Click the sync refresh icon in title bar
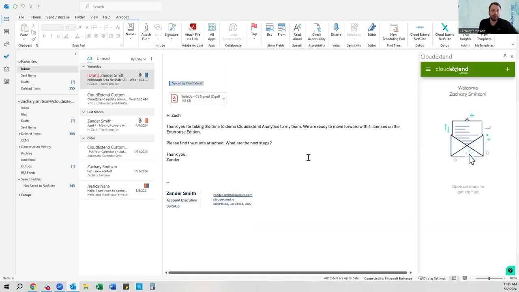Viewport: 519px width, 292px height. tap(15, 6)
